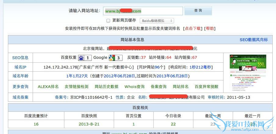
Task: Click the 百度流量预计 value 16
Action: (x=36, y=124)
